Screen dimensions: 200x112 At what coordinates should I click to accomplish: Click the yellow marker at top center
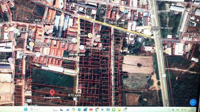(x=122, y=9)
